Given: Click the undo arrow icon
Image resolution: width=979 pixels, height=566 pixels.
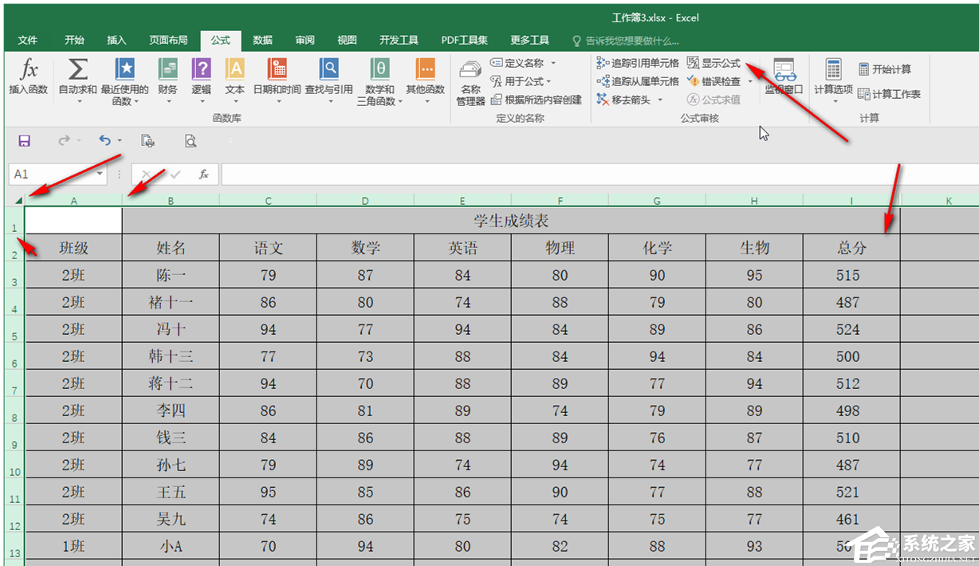Looking at the screenshot, I should (104, 141).
